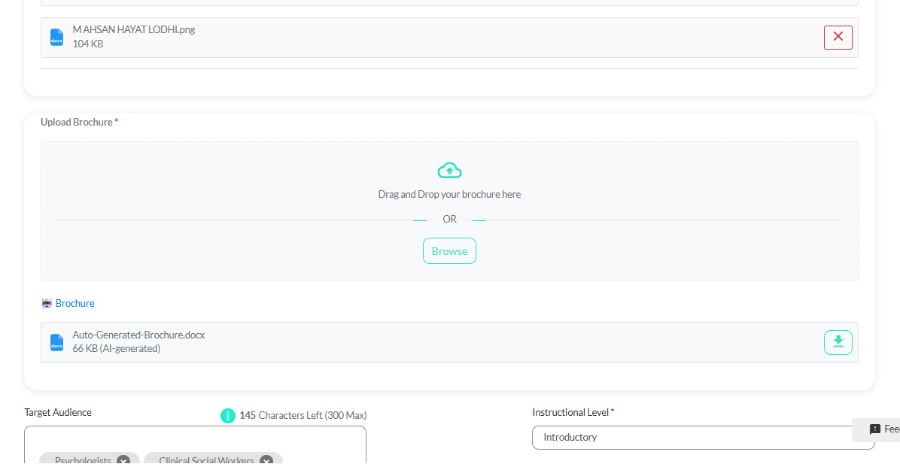Click the M AHSAN HAYAT LODHI.png file name

[134, 30]
